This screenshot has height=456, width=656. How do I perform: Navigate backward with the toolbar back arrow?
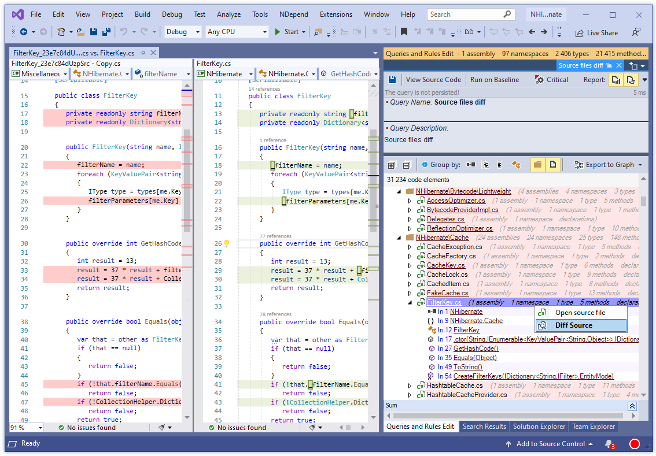coord(24,32)
